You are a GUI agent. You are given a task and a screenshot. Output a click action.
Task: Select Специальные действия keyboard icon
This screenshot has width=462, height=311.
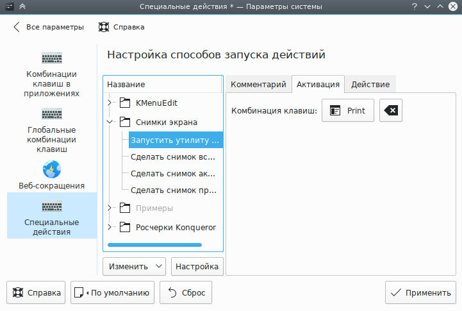(x=52, y=206)
